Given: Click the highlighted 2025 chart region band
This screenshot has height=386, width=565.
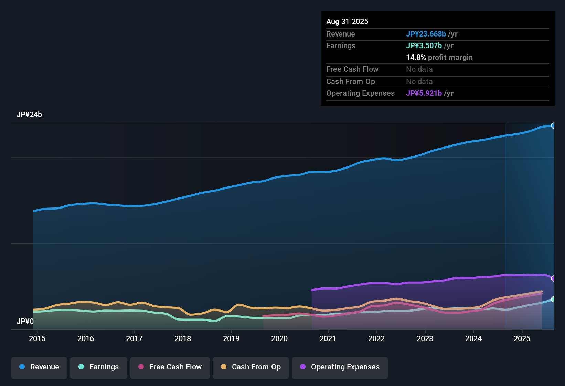Looking at the screenshot, I should point(530,224).
